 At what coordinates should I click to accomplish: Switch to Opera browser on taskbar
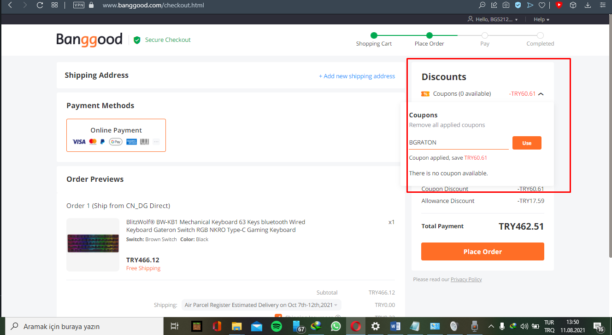coord(356,326)
